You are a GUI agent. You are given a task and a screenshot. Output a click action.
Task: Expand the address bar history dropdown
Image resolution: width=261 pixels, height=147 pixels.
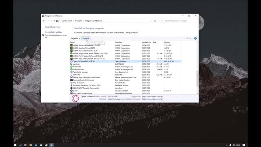pos(151,21)
